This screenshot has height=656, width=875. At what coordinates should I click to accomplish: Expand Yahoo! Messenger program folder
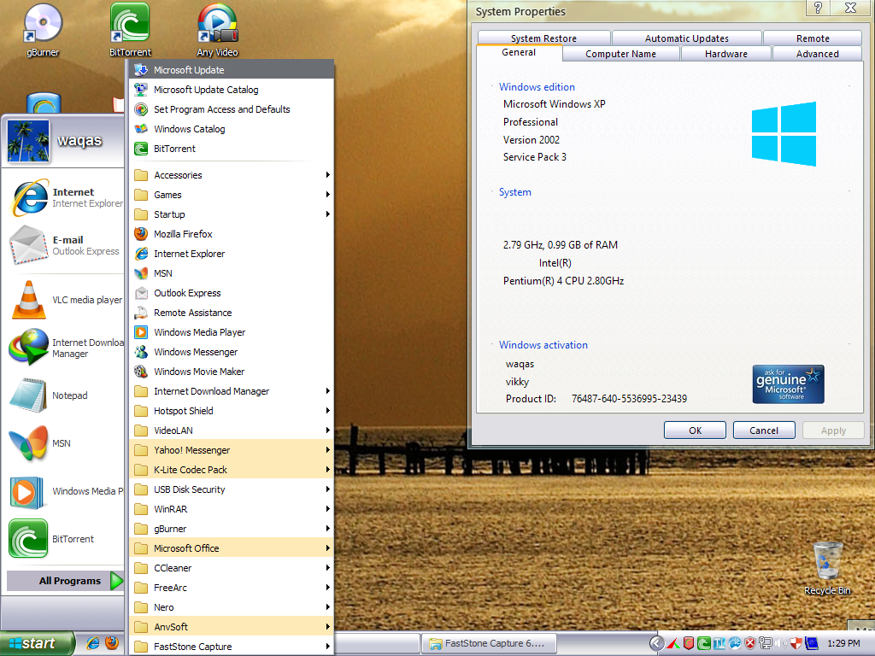tap(232, 450)
